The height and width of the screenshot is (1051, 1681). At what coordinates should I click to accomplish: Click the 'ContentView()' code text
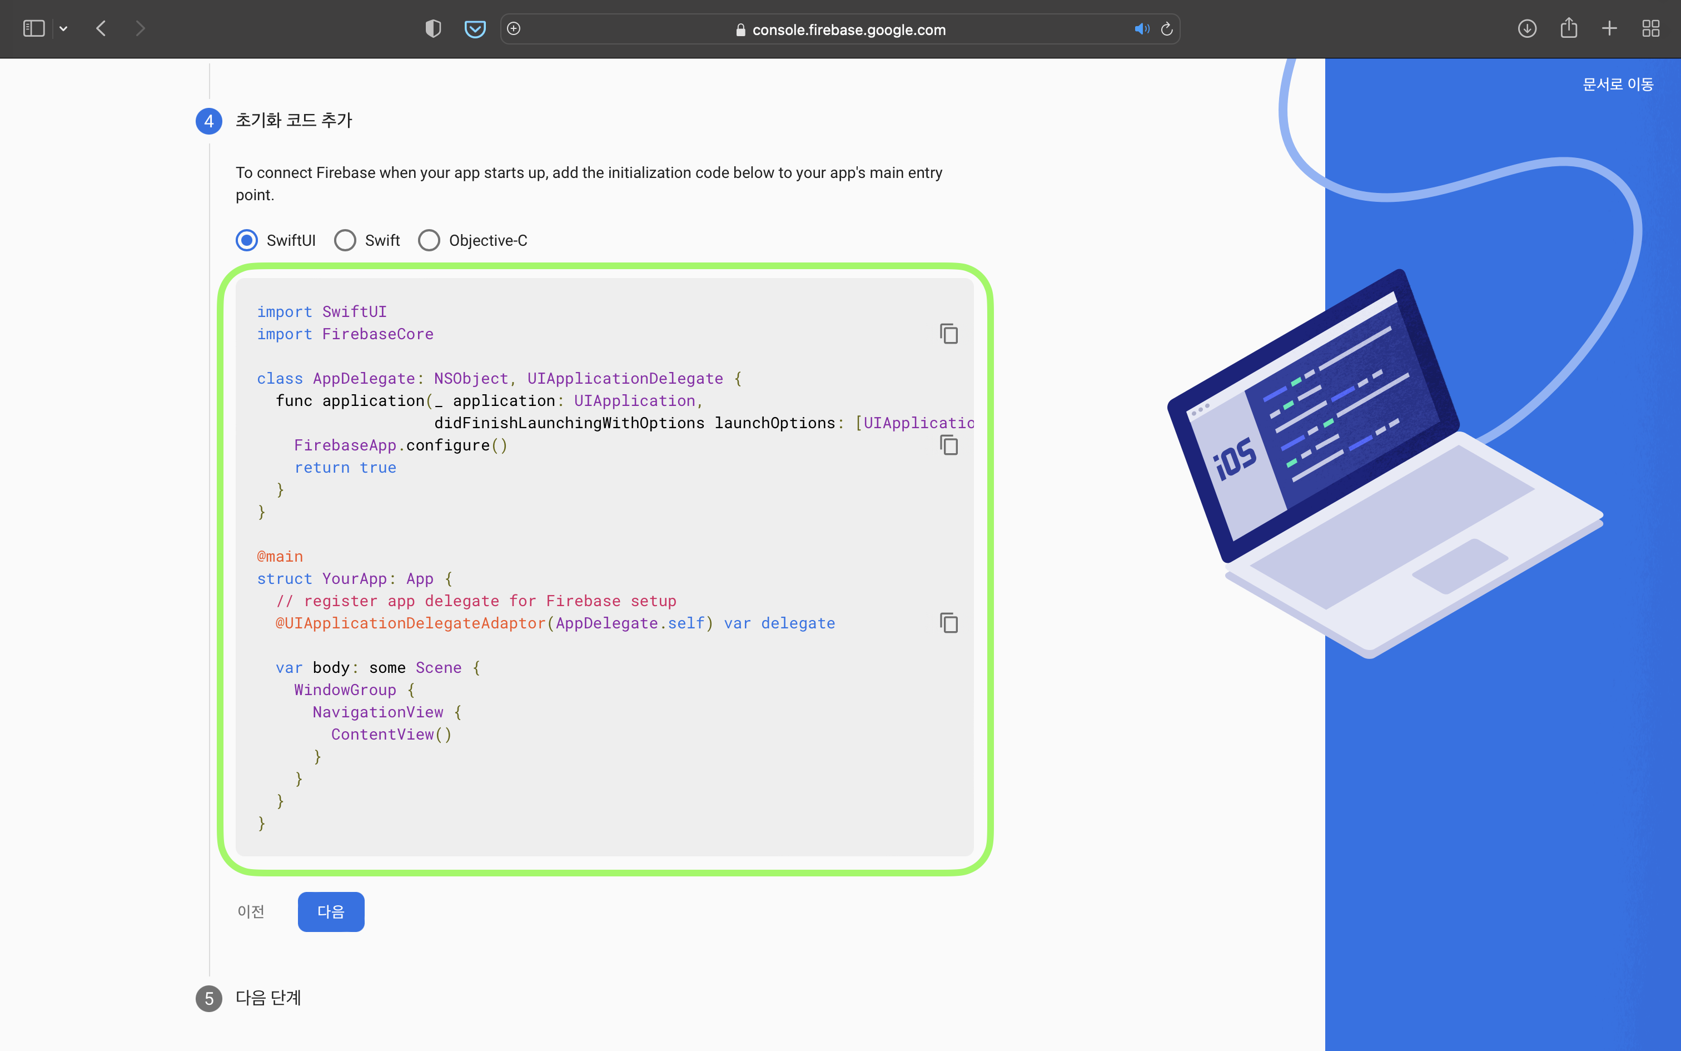pyautogui.click(x=392, y=734)
